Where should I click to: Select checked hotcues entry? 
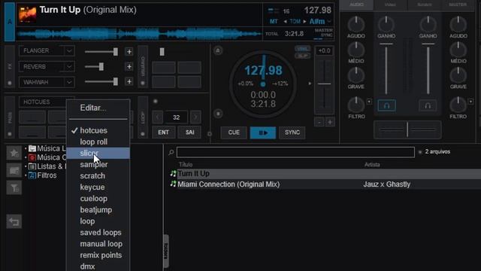93,130
